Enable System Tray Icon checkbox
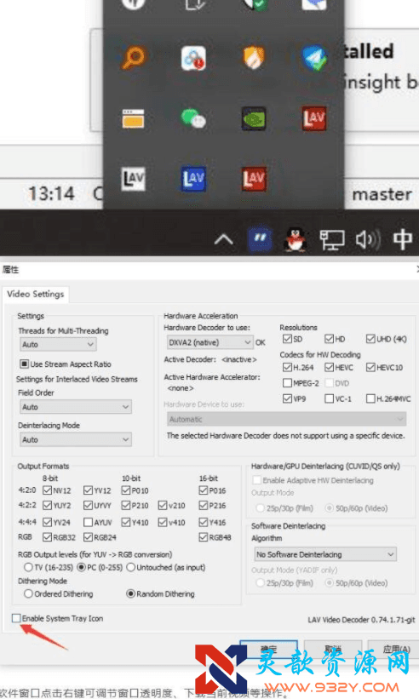The image size is (419, 699). tap(16, 618)
